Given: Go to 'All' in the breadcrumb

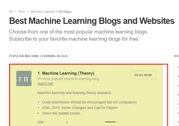Looking at the screenshot, I should point(11,12).
